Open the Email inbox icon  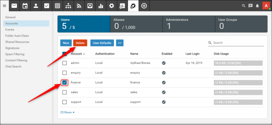pos(14,6)
